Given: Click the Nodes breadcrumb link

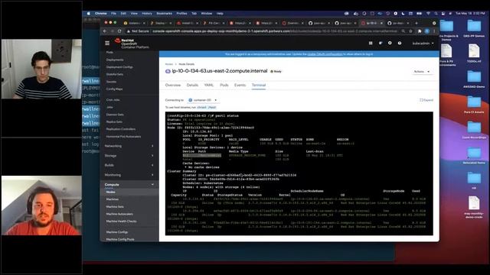Looking at the screenshot, I should pos(168,64).
